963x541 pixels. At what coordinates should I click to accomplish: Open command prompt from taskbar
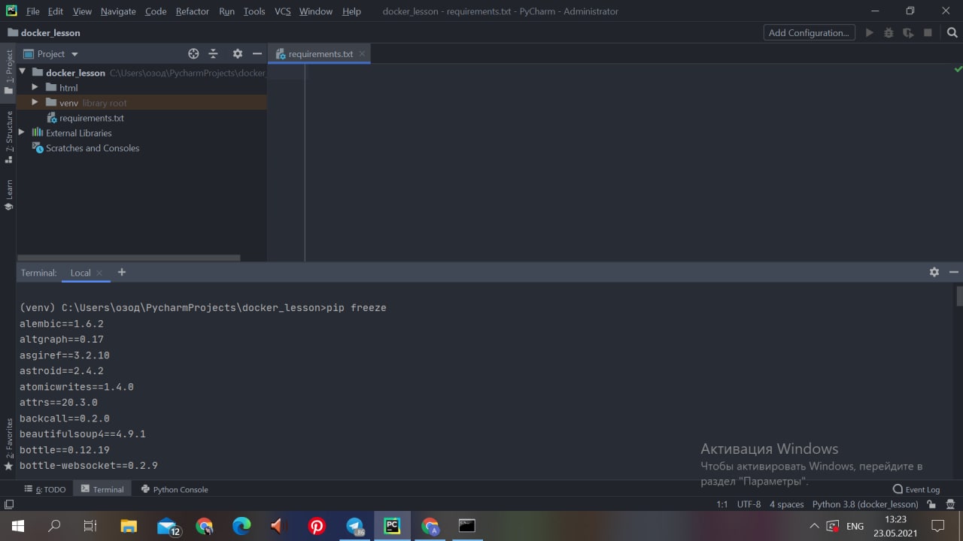tap(467, 526)
